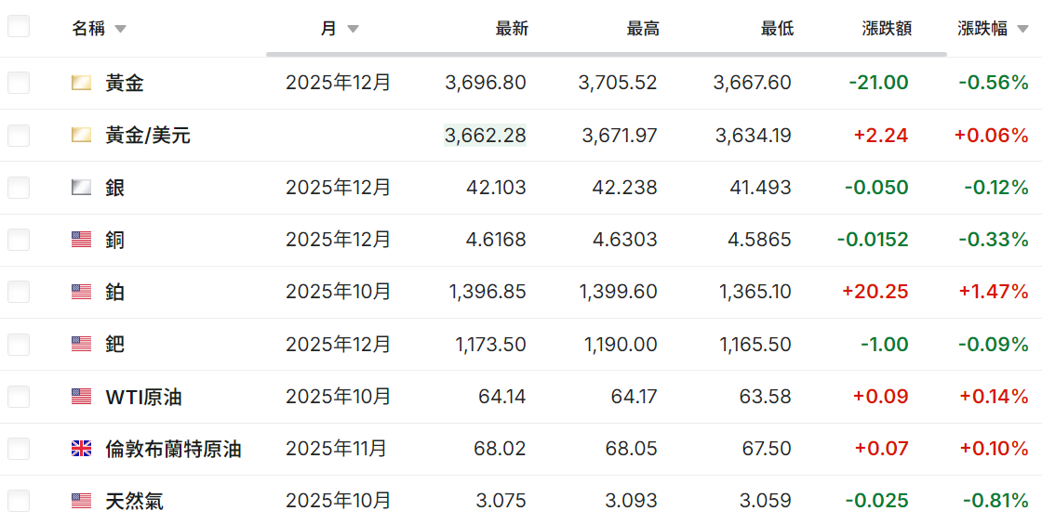Open the 月 column dropdown arrow

click(353, 29)
